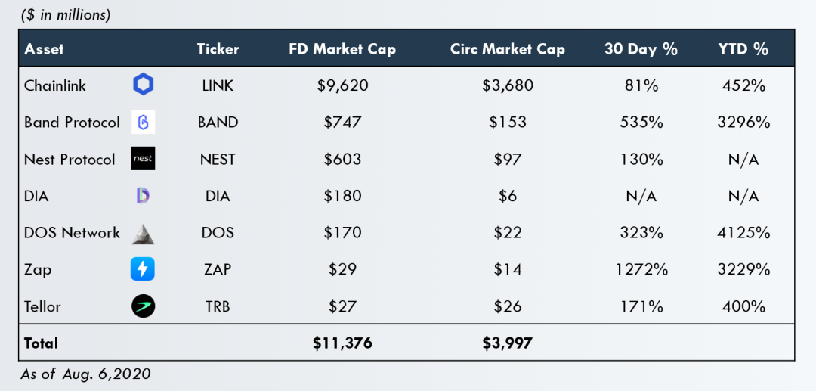
Task: Select the Tellor black circle logo
Action: (x=143, y=306)
